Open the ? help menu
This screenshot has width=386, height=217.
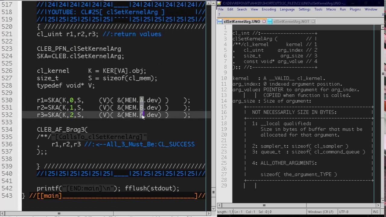(220, 14)
